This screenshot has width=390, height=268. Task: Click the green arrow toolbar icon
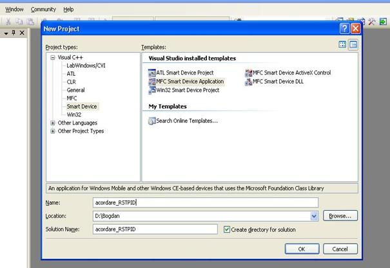coord(383,22)
